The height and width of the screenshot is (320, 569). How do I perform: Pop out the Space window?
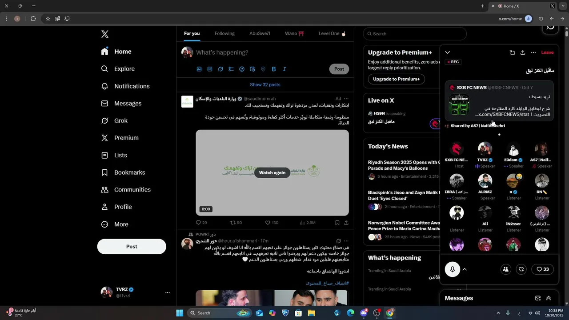point(512,52)
